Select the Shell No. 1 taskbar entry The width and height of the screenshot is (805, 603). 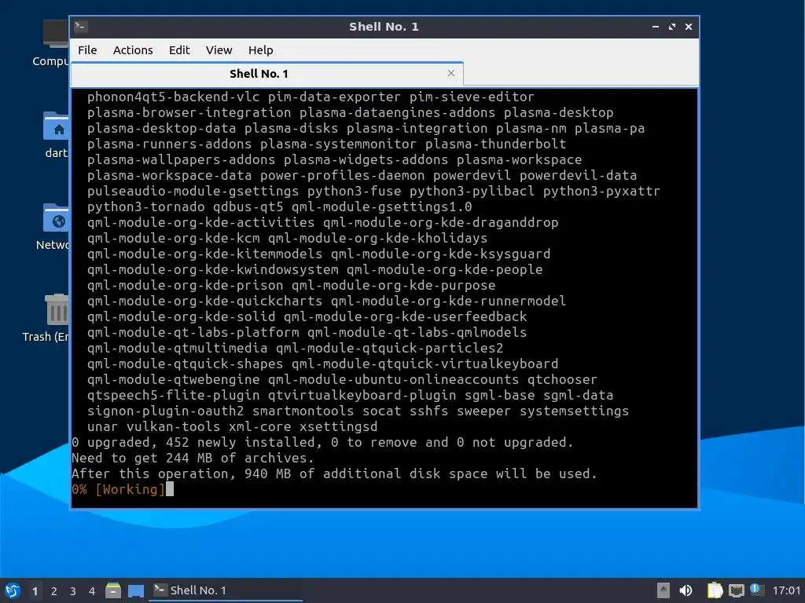tap(226, 590)
